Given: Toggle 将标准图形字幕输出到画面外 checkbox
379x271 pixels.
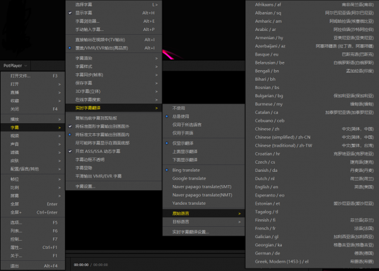Looking at the screenshot, I should [114, 126].
